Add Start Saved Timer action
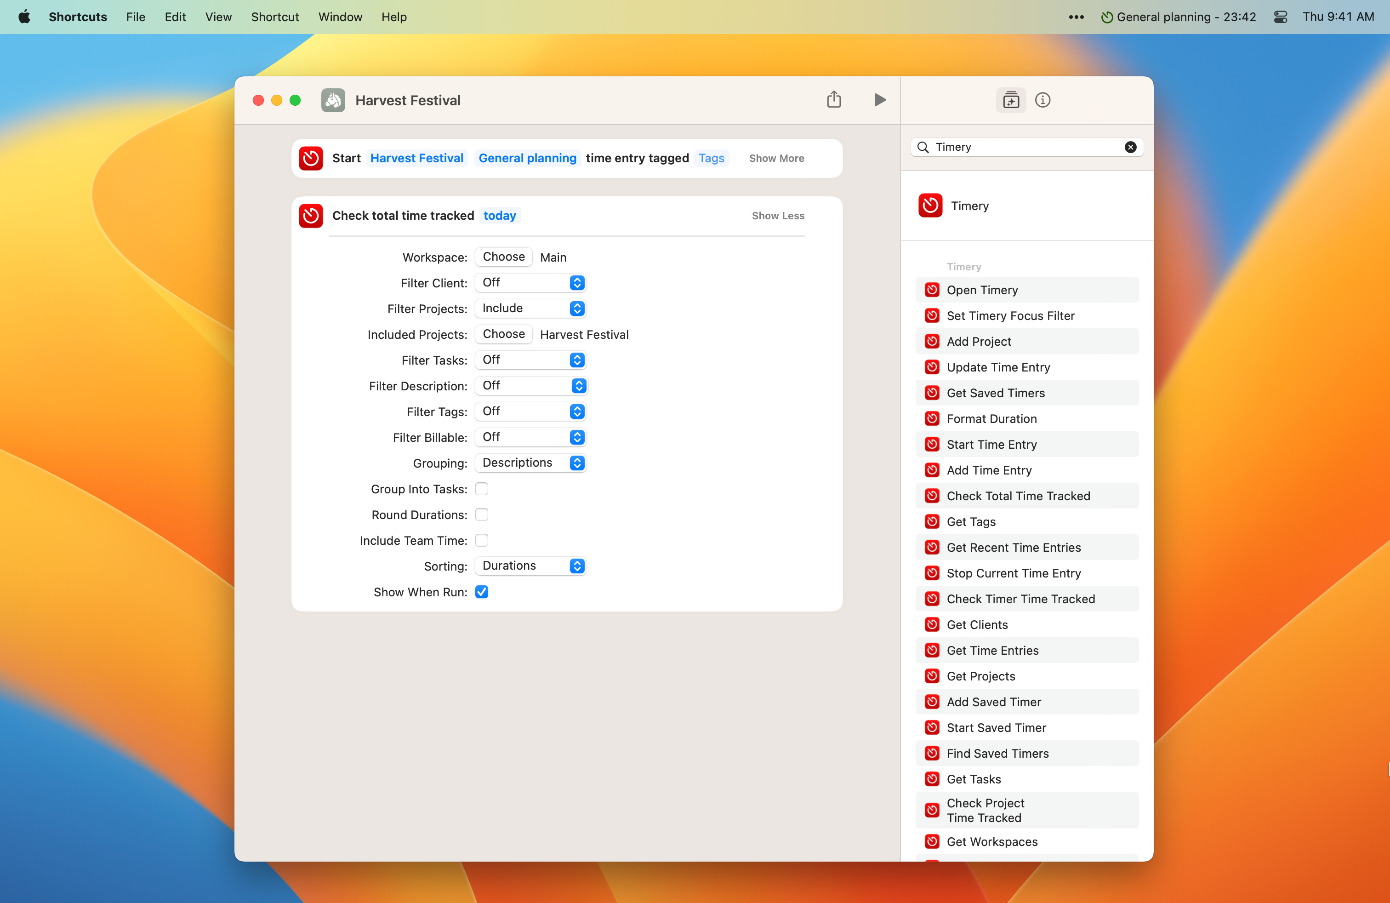 pyautogui.click(x=1027, y=727)
